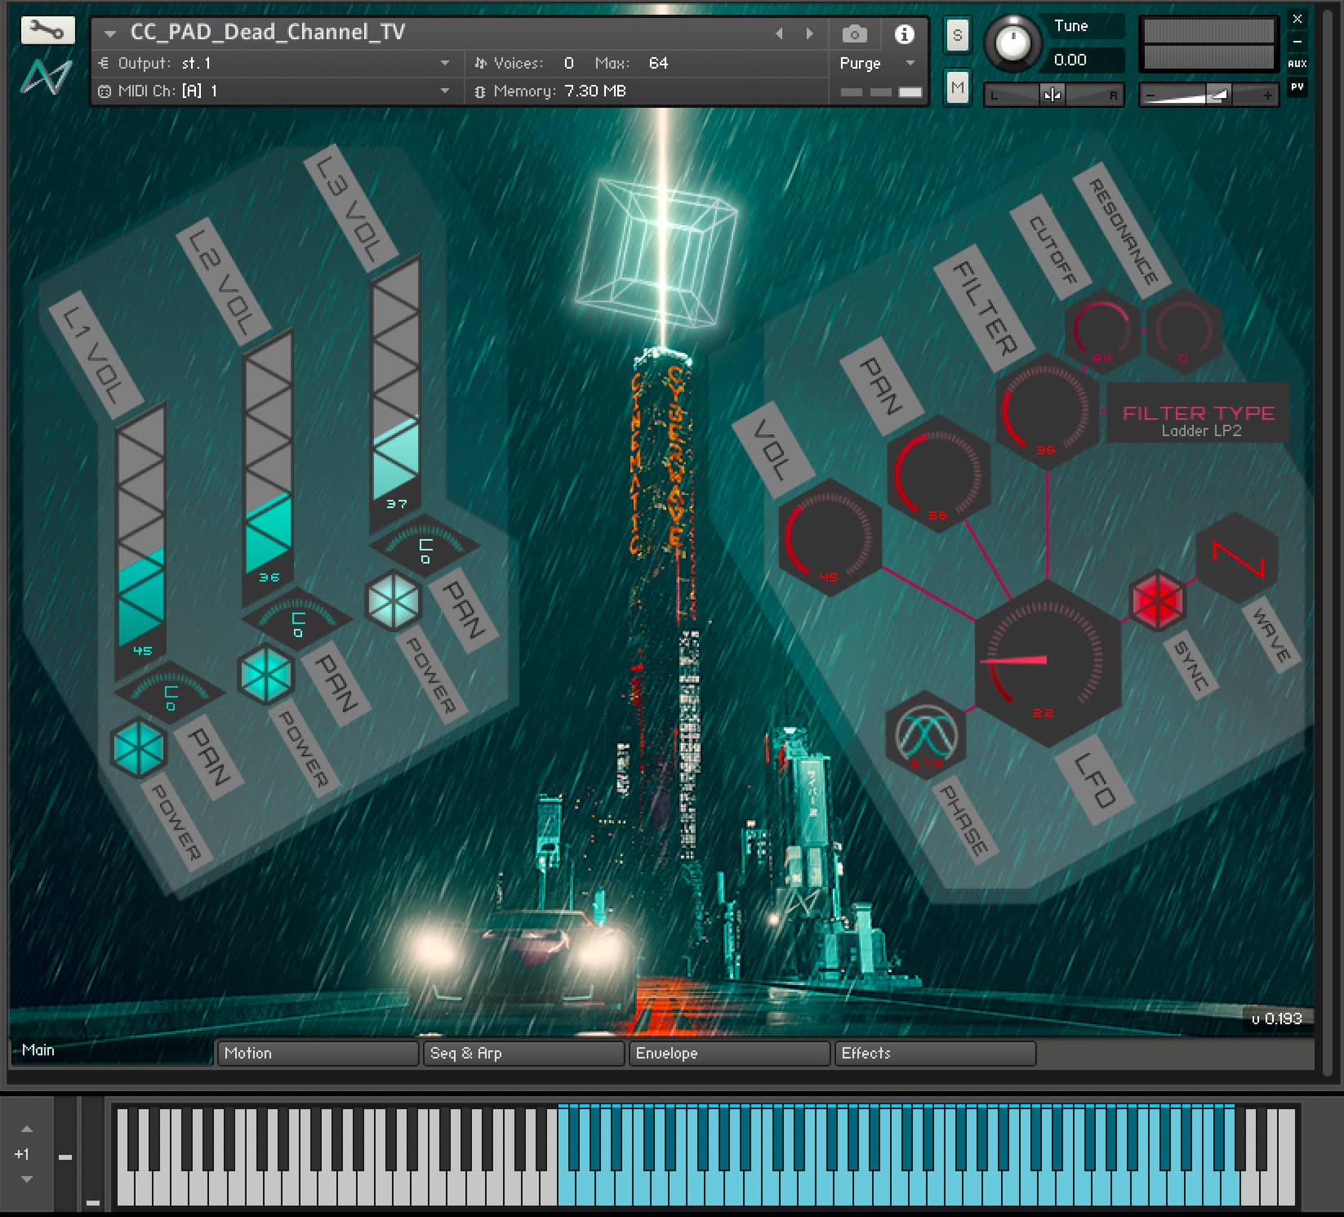Click the header L/R pan slider

tap(1053, 96)
